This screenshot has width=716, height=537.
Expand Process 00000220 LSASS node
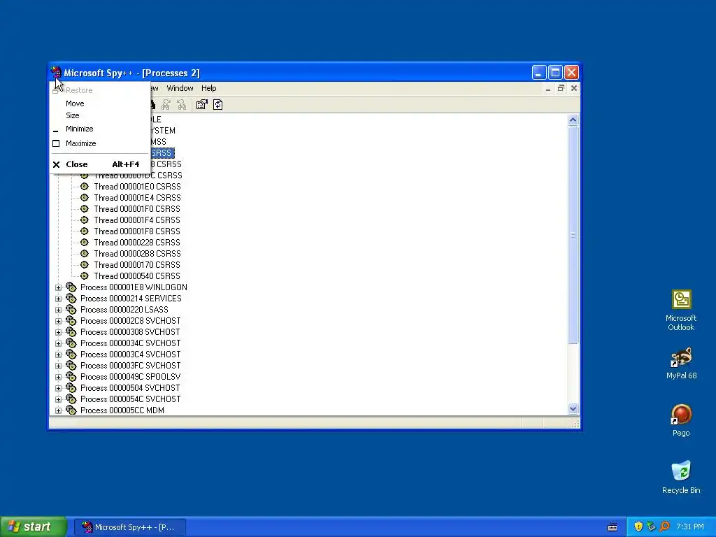coord(59,310)
